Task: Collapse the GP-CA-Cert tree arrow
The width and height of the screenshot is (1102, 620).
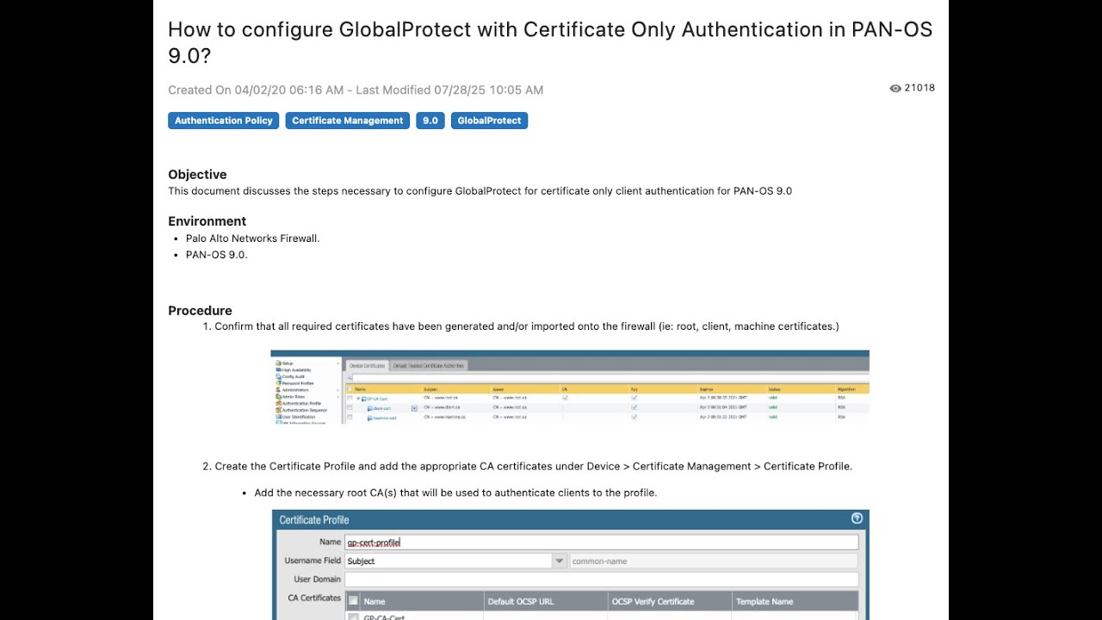Action: point(358,399)
